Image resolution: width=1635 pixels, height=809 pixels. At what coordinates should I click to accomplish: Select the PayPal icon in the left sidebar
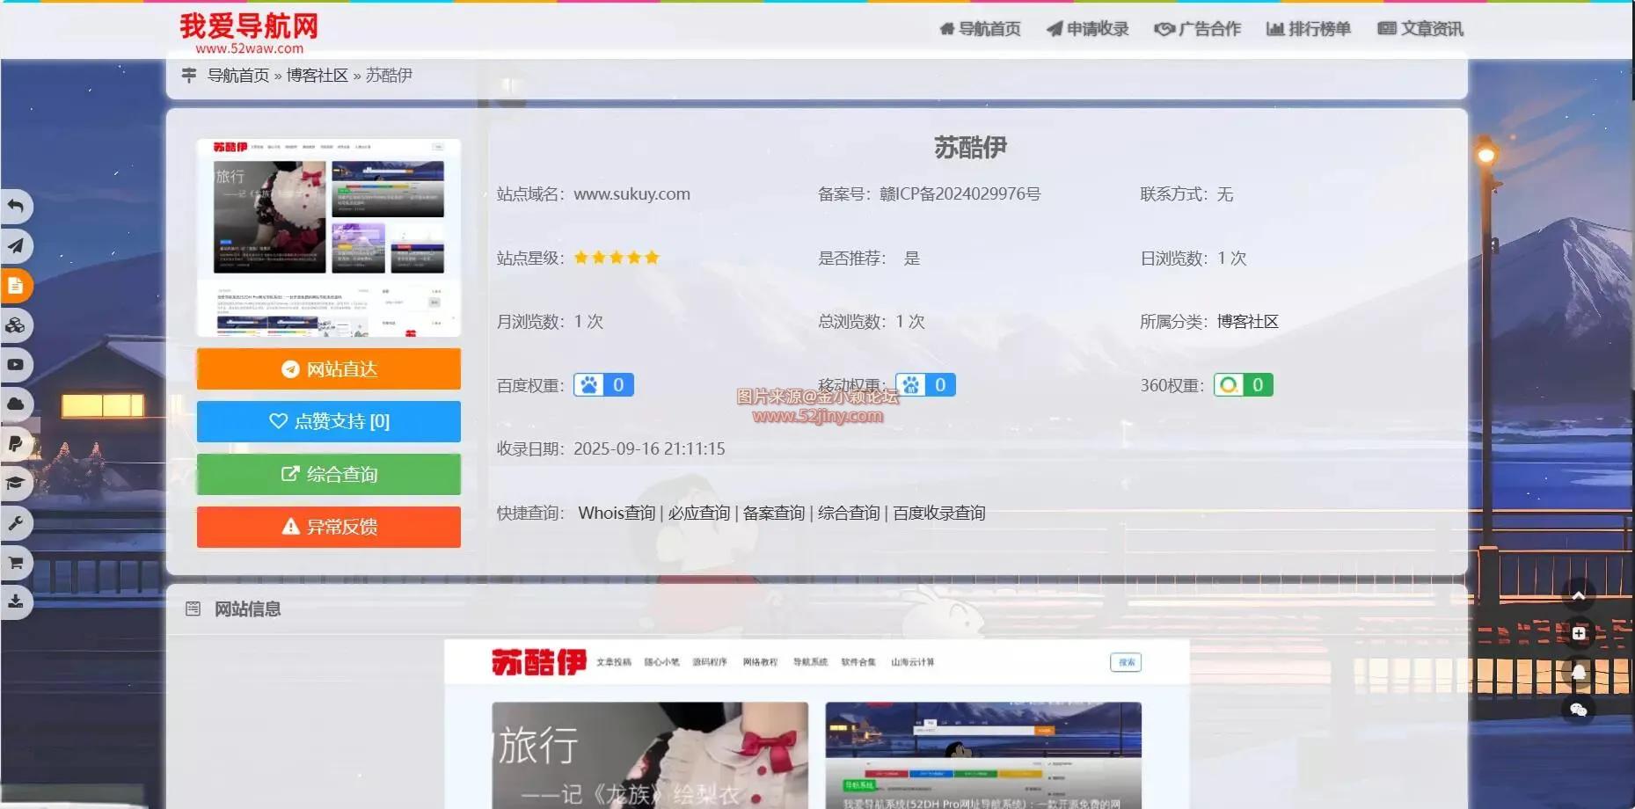[x=16, y=443]
